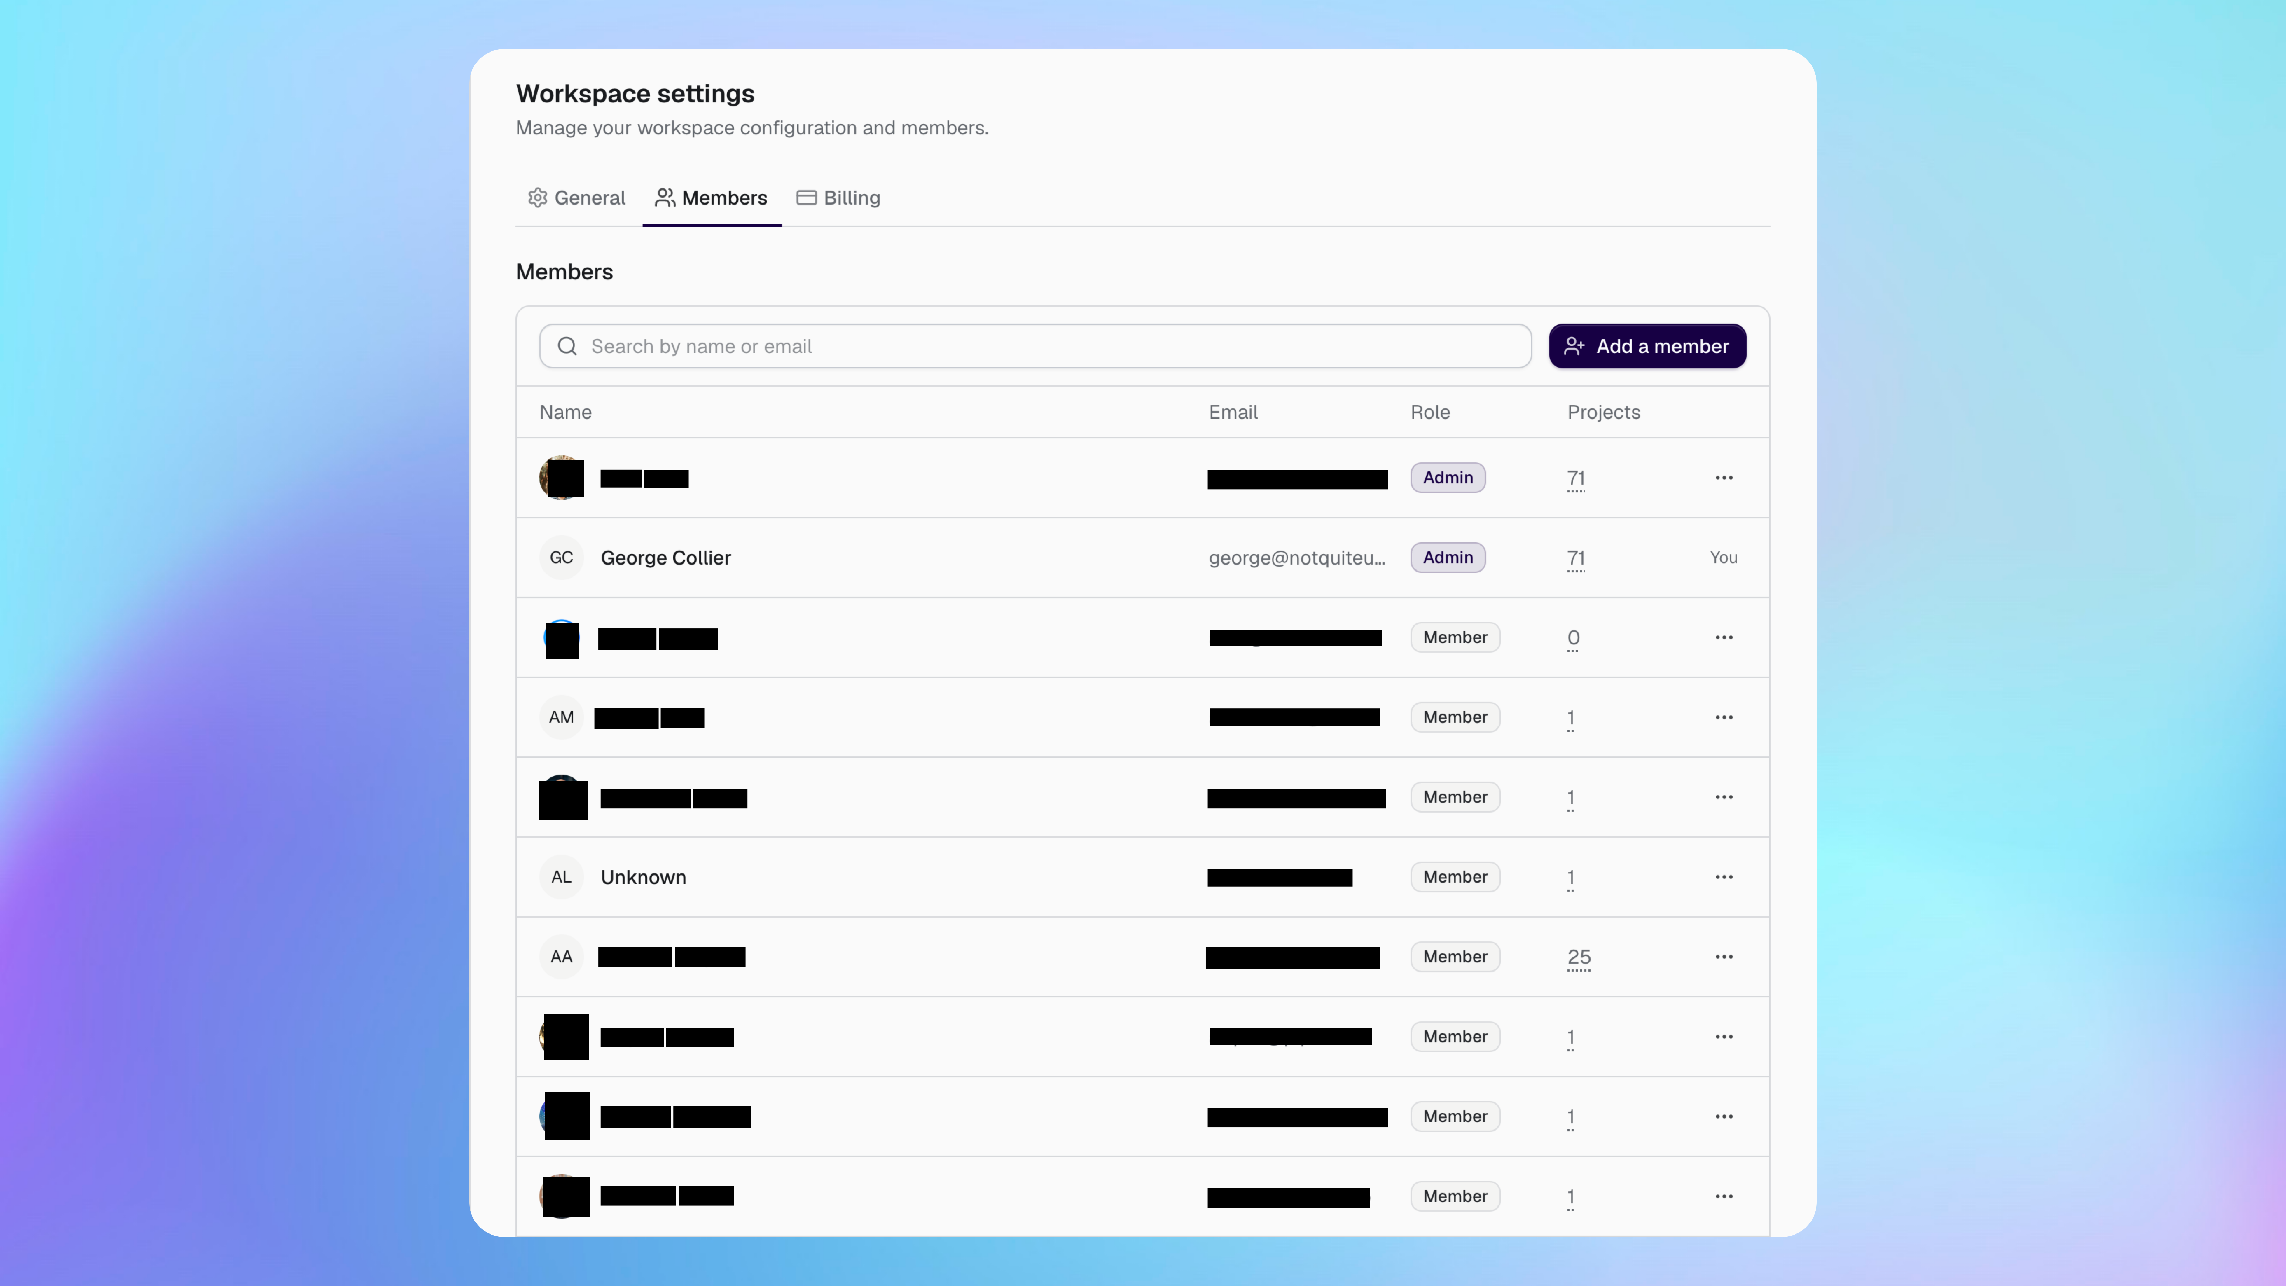Viewport: 2286px width, 1286px height.
Task: Open more options in the AM member row
Action: (1723, 717)
